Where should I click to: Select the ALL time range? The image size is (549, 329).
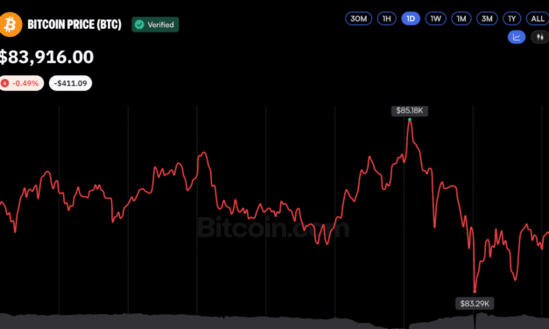538,18
